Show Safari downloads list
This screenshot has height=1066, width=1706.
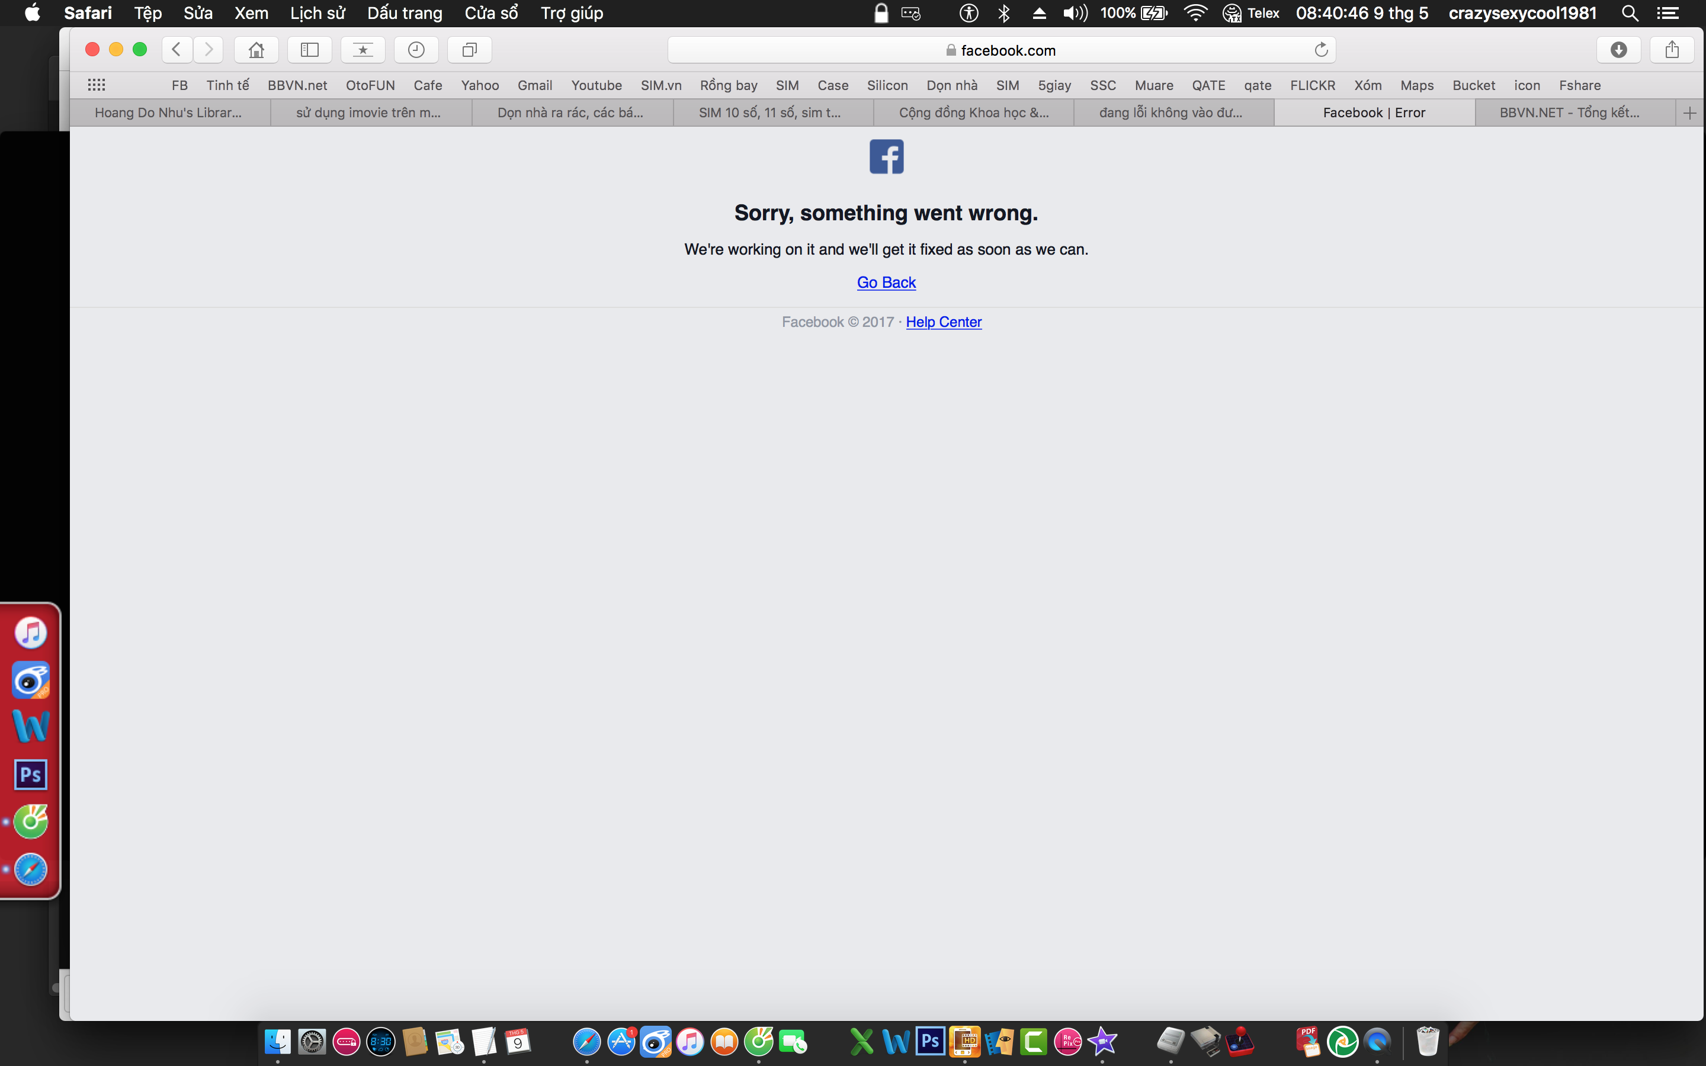click(x=1618, y=49)
